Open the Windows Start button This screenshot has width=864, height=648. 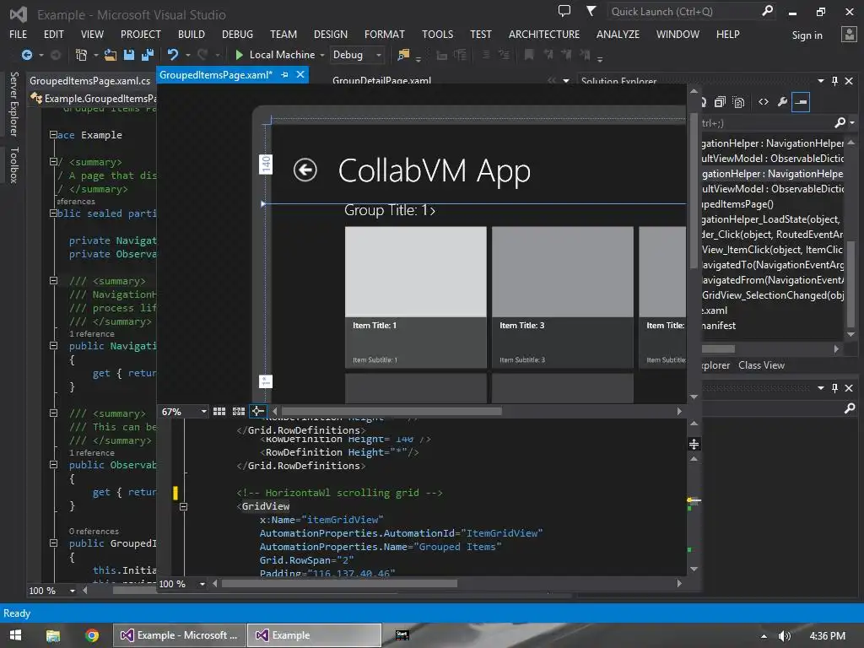coord(15,635)
